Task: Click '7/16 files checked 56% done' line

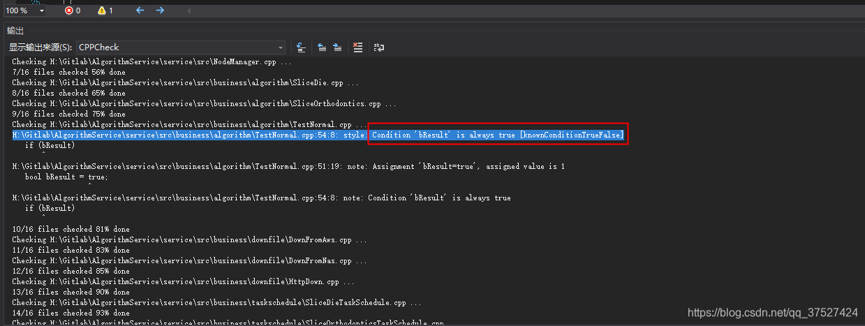Action: click(69, 72)
